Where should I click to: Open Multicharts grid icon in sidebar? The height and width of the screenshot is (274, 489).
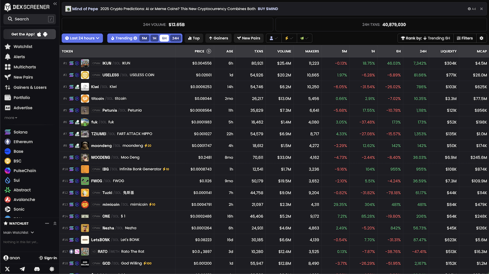click(7, 67)
